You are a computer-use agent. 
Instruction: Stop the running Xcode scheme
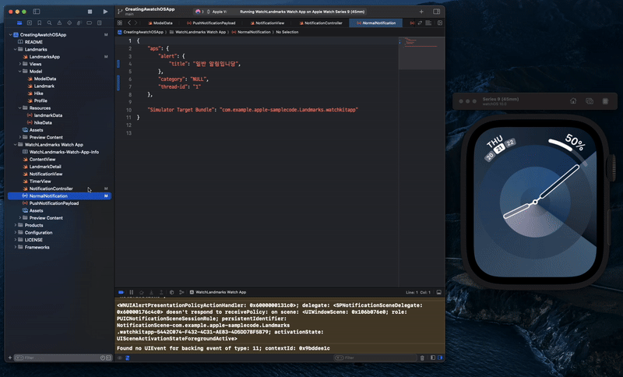[x=90, y=12]
